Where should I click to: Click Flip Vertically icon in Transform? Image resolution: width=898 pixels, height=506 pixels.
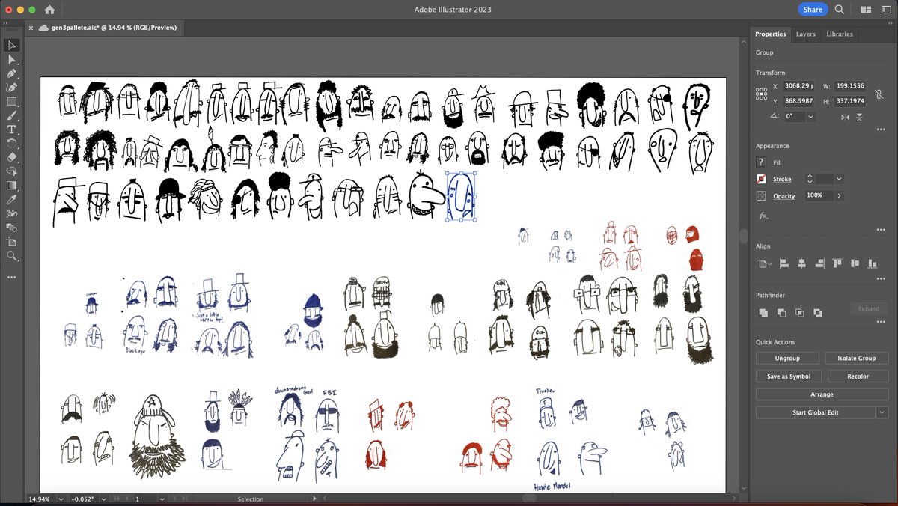point(859,117)
